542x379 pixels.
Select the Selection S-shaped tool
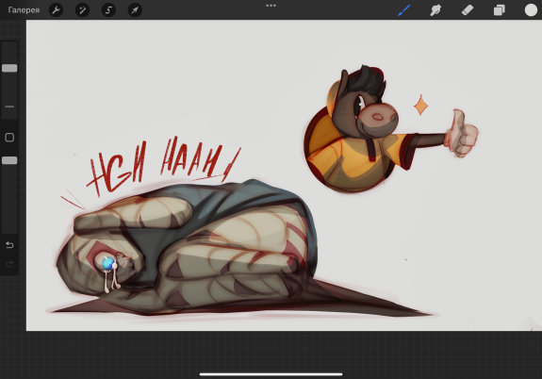108,10
